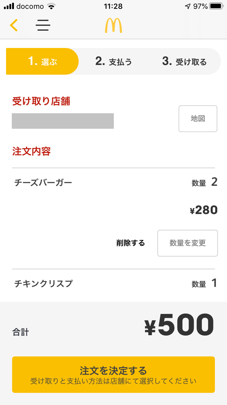Tap the Wi-Fi status icon
Viewport: 227px width, 405px height.
[51, 6]
